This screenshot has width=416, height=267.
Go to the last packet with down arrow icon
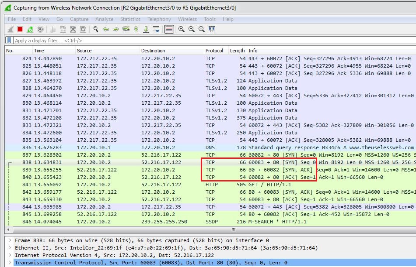pyautogui.click(x=146, y=29)
